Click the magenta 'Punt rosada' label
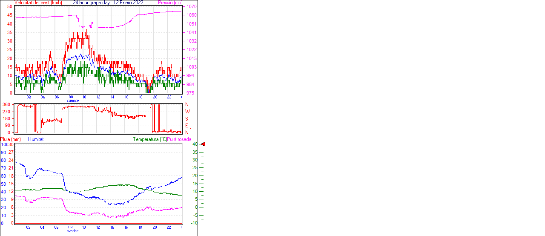 (179, 139)
